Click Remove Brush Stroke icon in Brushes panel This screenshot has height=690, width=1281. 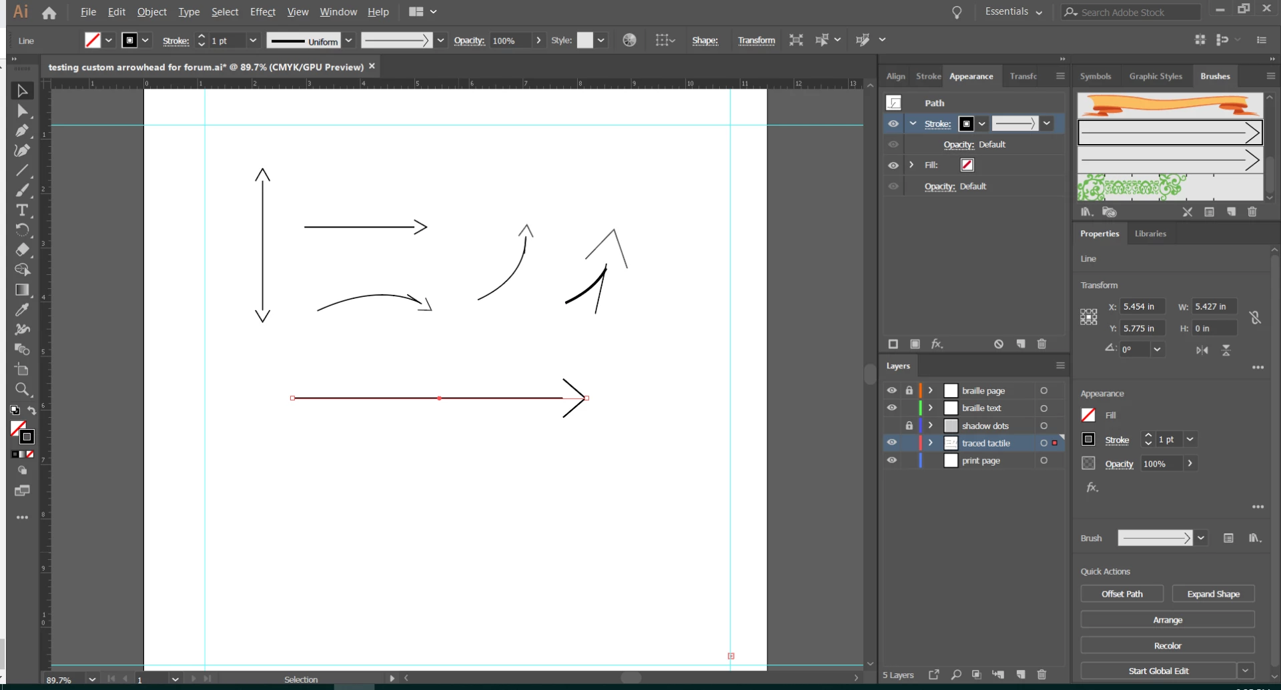pyautogui.click(x=1187, y=212)
